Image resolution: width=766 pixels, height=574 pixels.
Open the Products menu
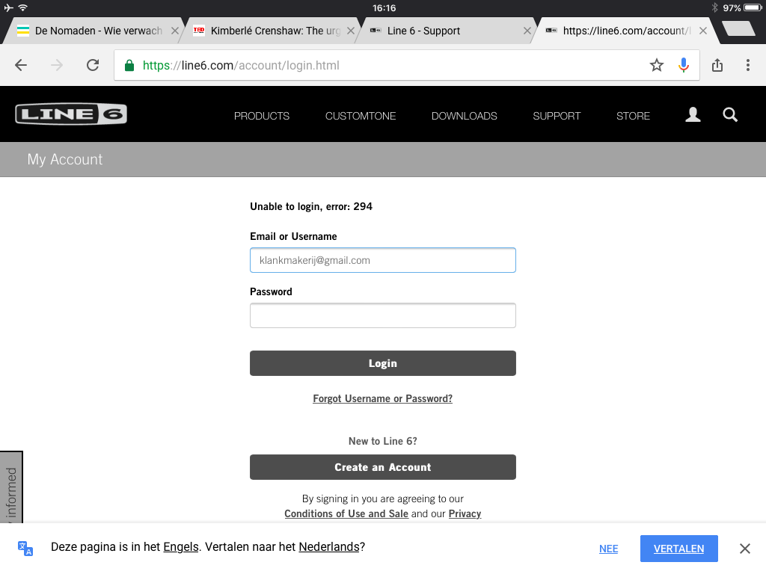[x=262, y=116]
